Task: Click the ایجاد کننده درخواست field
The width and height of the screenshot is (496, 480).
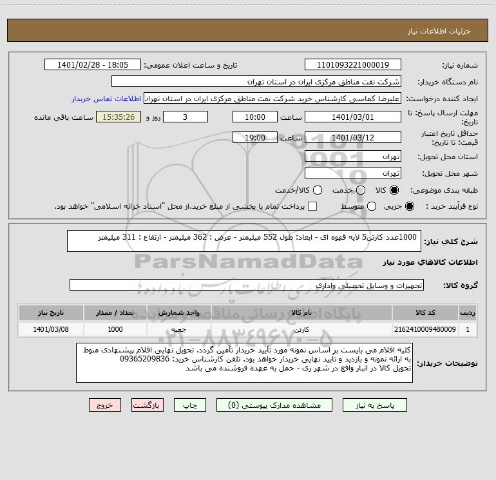Action: (272, 99)
